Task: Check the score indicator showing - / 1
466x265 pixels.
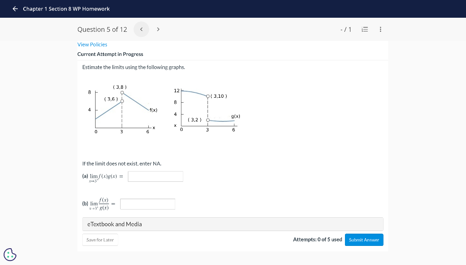Action: click(345, 29)
